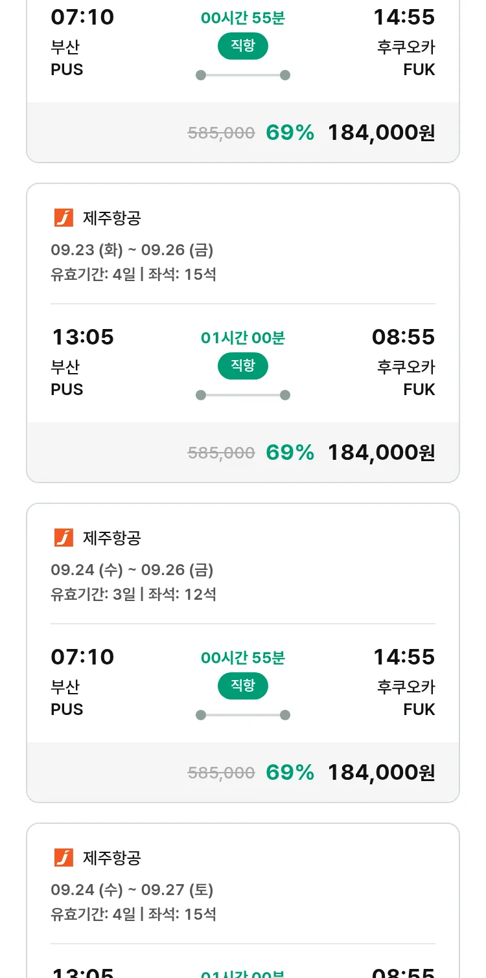Click the route line in the 09.23–09.26 card
This screenshot has height=978, width=486.
pyautogui.click(x=243, y=395)
